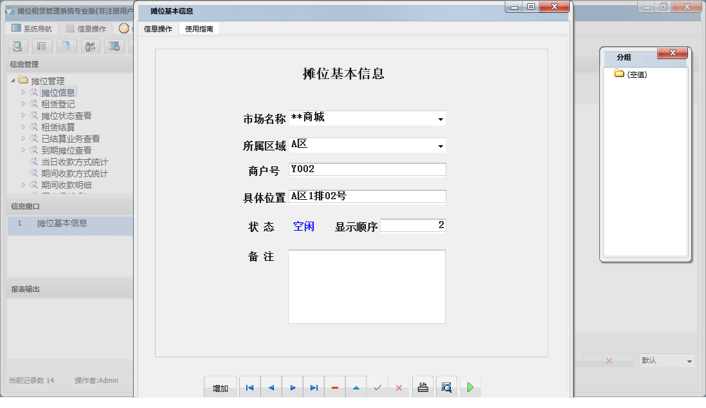Click the blue 空闲 status link
The image size is (706, 408).
point(302,225)
